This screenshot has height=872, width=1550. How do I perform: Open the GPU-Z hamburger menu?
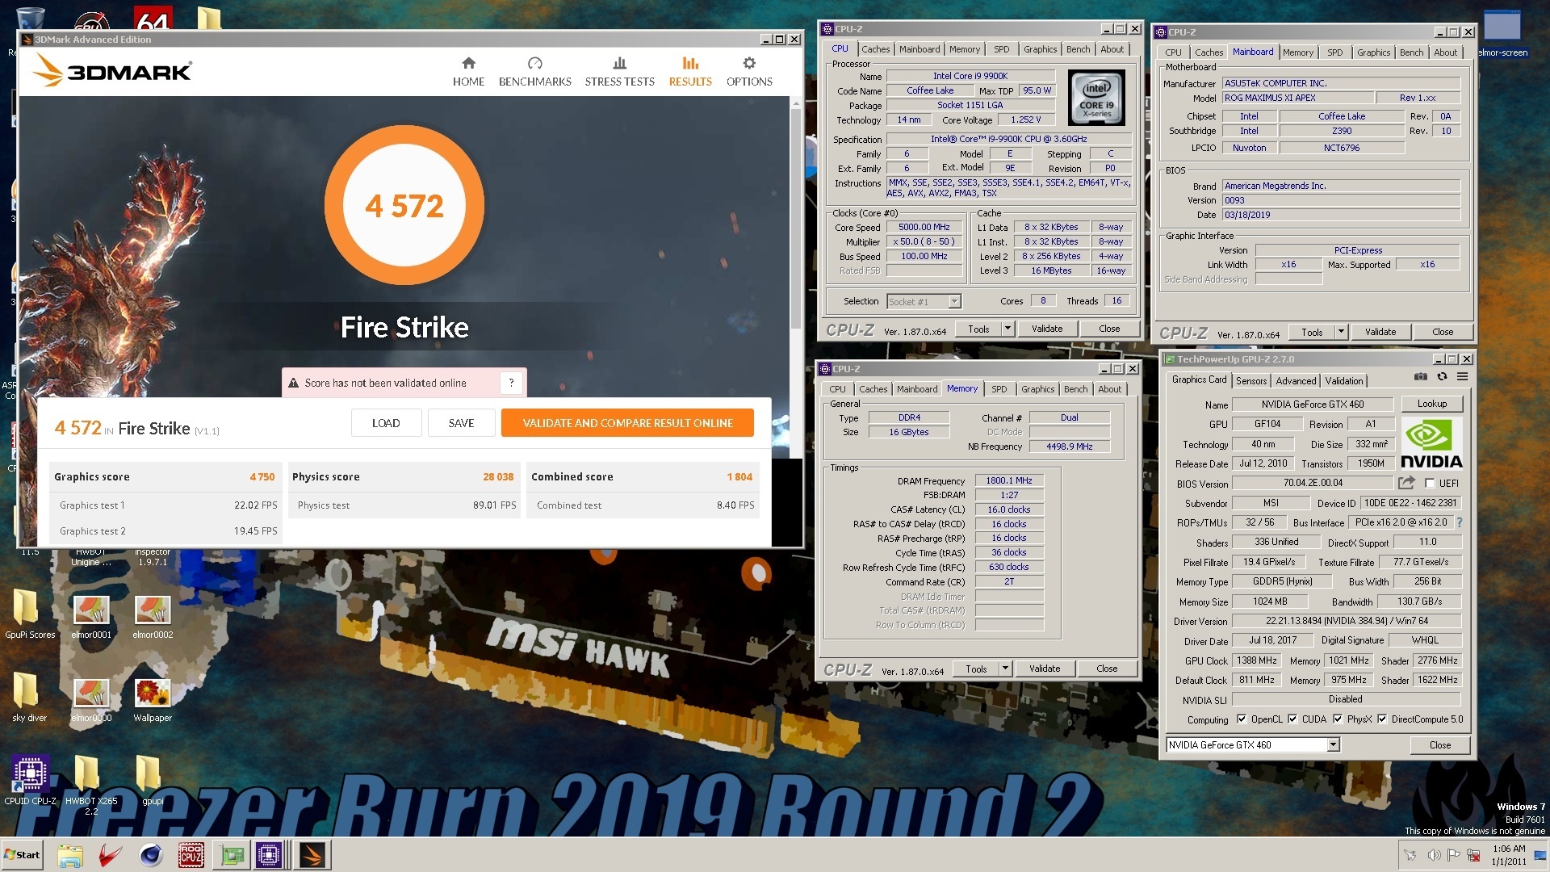[1462, 377]
